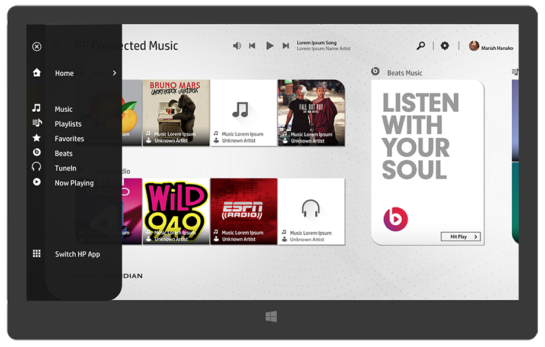Open the headphones placeholder radio tile

(x=312, y=211)
